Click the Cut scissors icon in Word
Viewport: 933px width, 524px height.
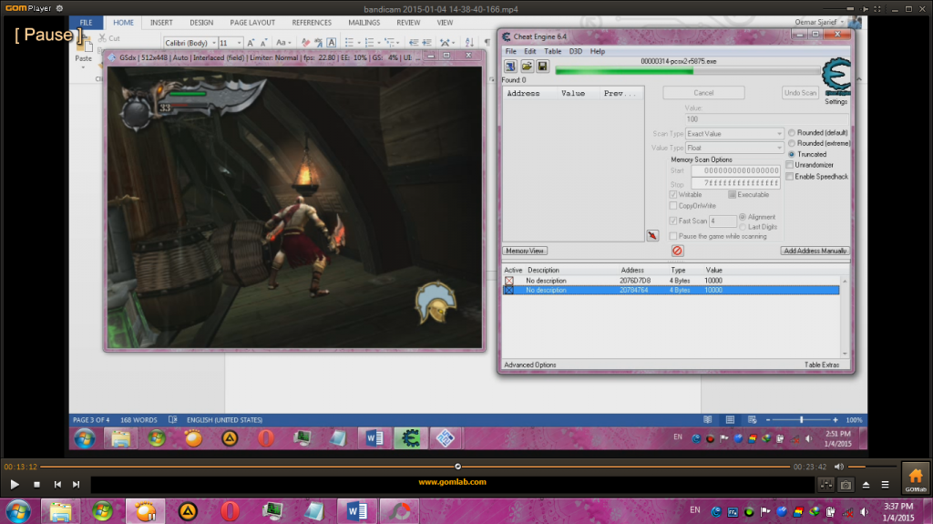[x=102, y=38]
